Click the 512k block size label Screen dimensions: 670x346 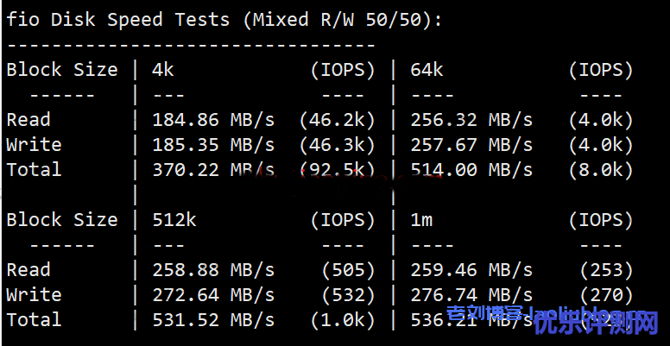coord(174,219)
